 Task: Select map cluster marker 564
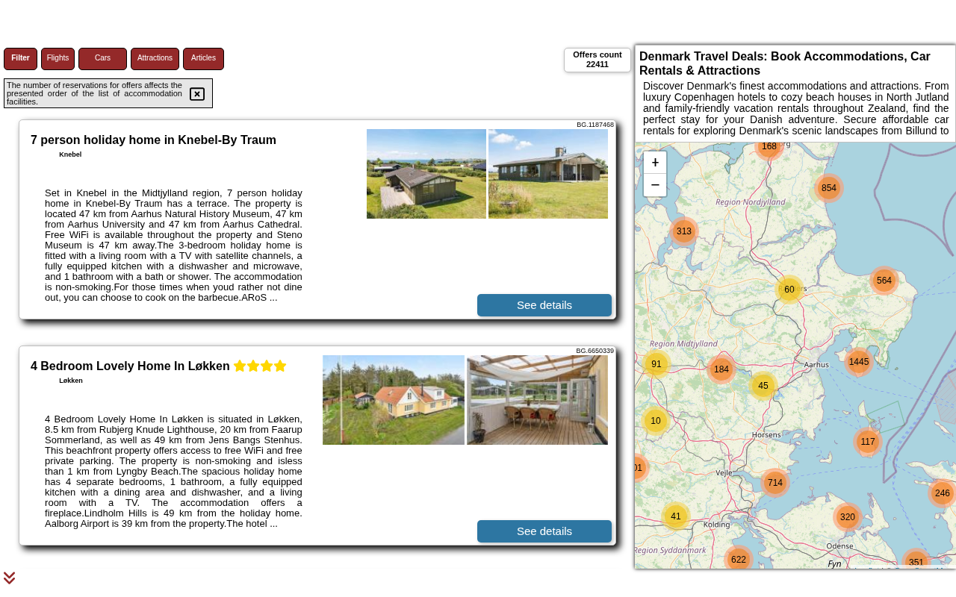(884, 281)
